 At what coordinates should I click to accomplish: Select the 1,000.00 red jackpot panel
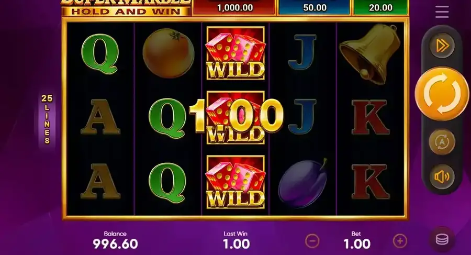click(234, 7)
